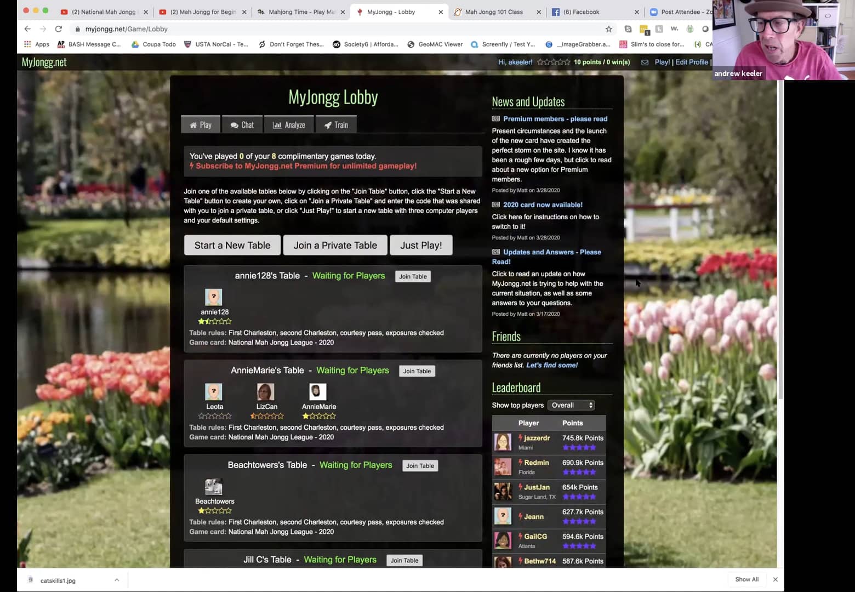Join AnnieMarie's Table
The image size is (855, 592).
pyautogui.click(x=417, y=371)
